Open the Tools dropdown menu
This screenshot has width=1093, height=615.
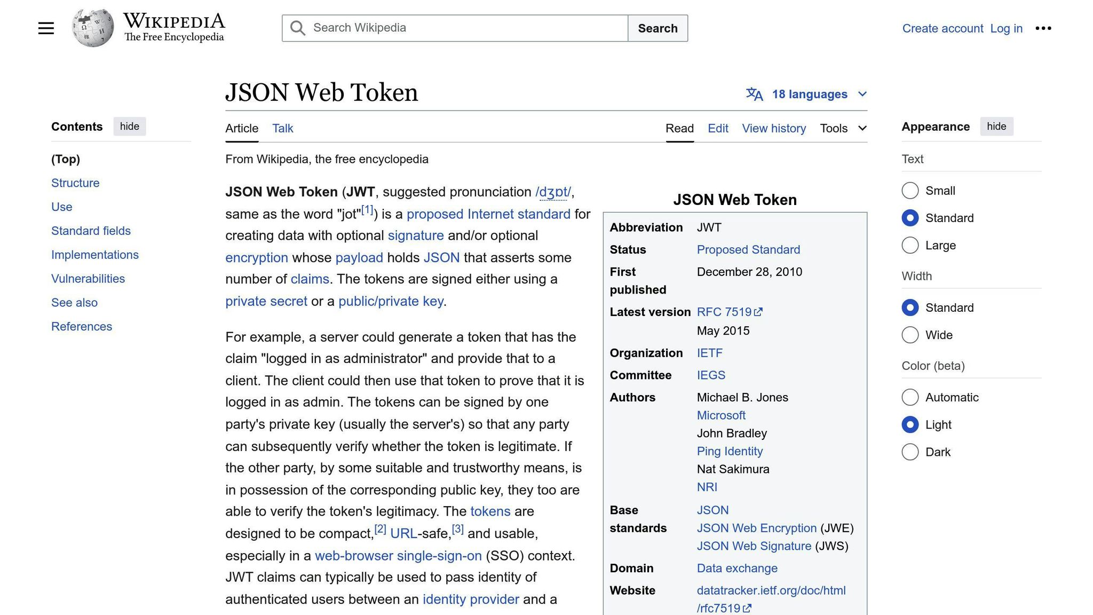[842, 128]
